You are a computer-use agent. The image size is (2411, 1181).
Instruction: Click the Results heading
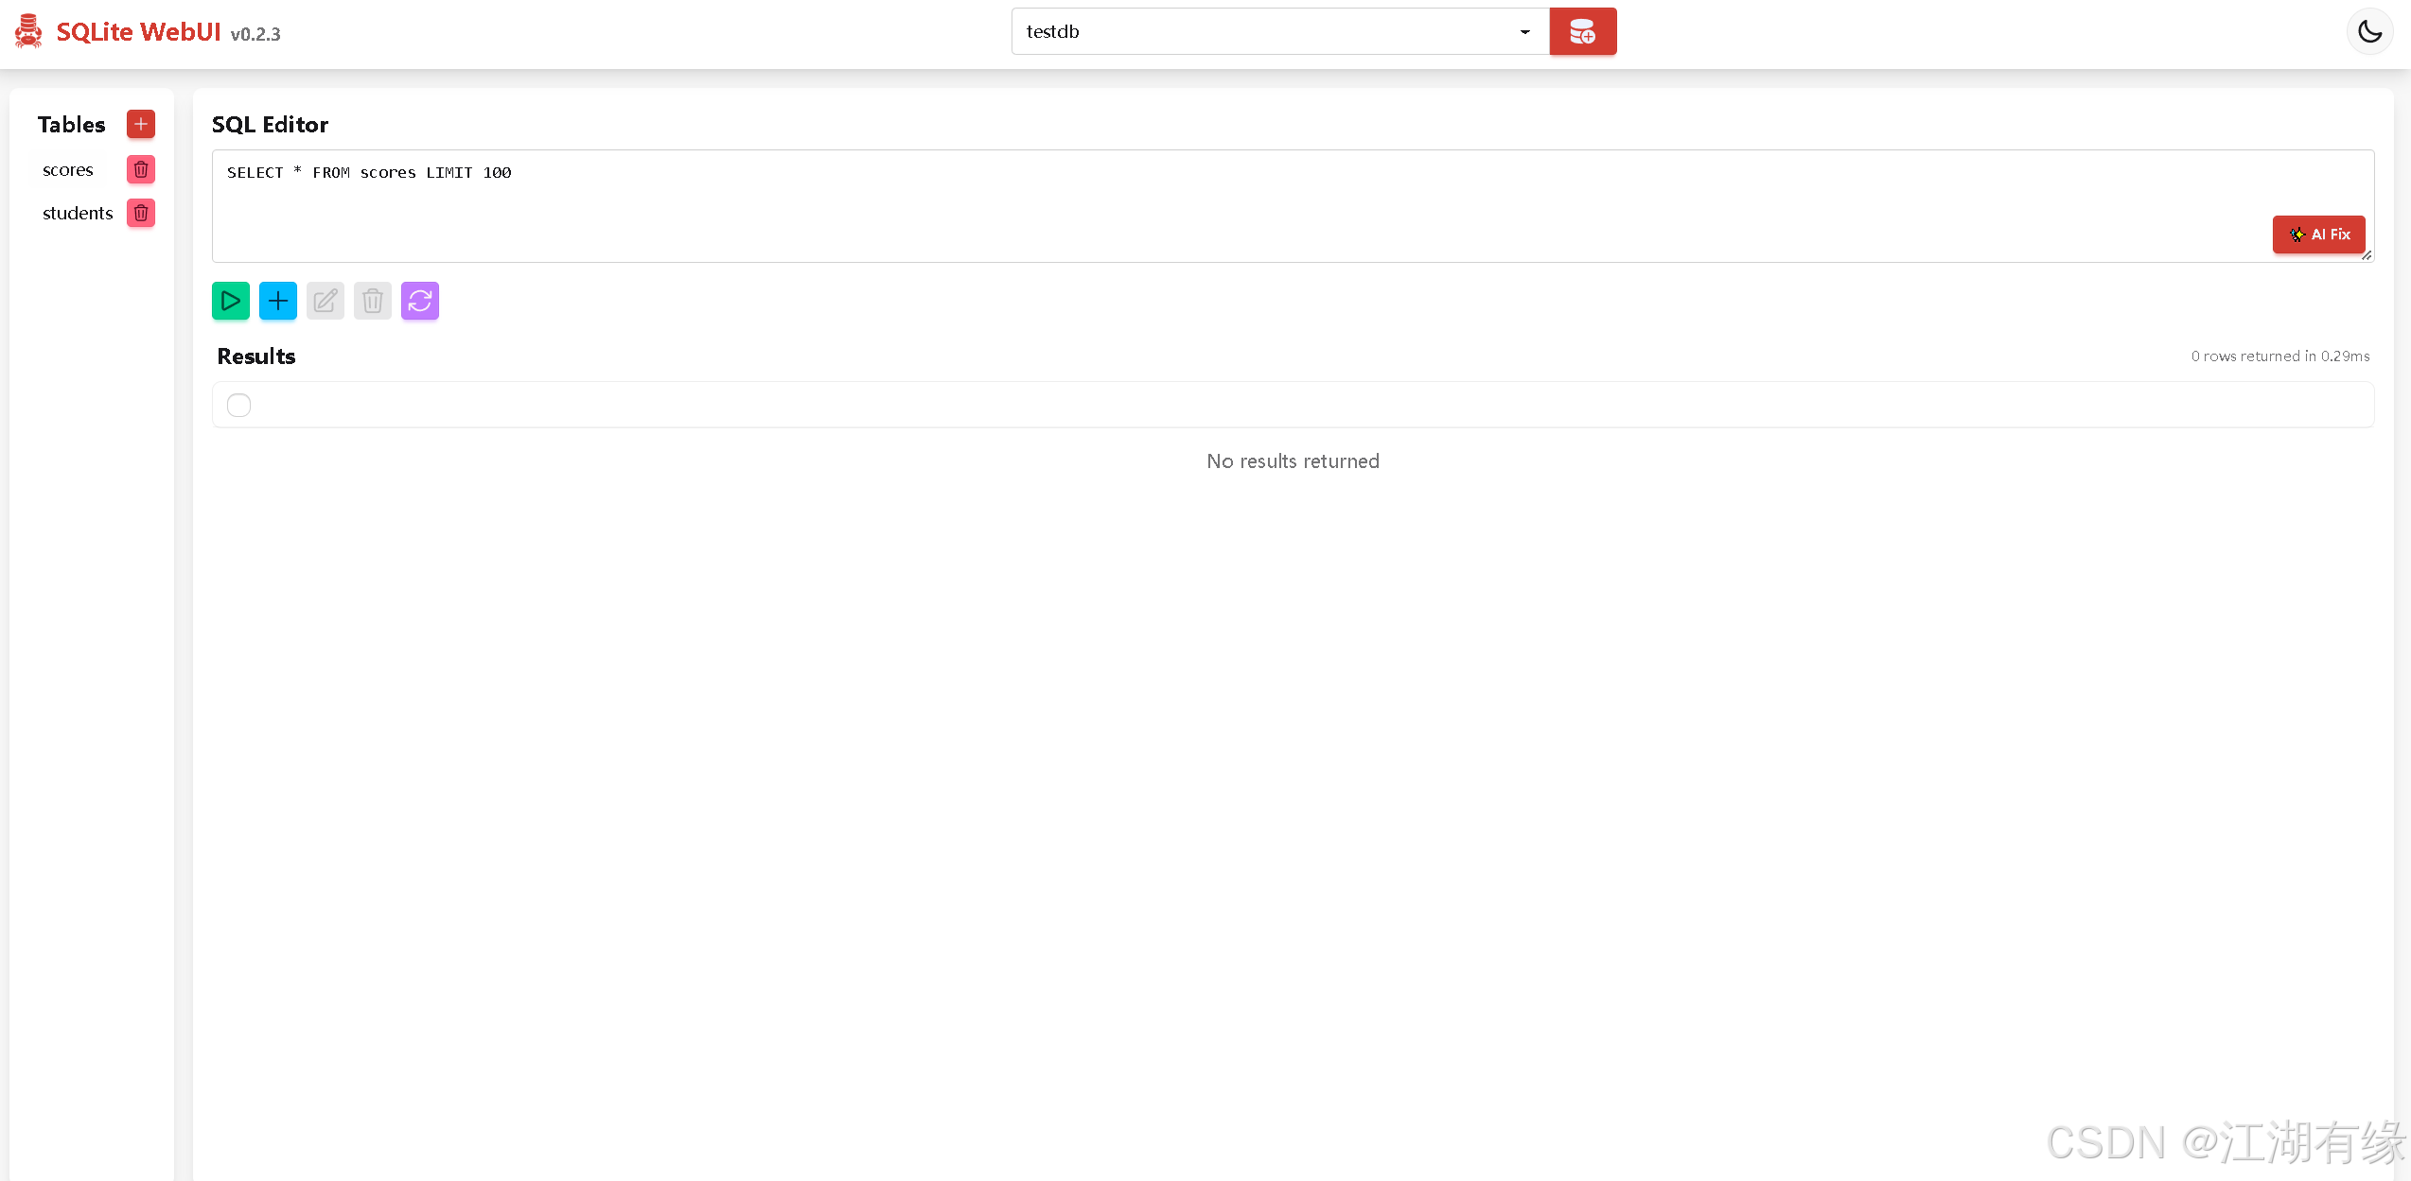(x=256, y=356)
